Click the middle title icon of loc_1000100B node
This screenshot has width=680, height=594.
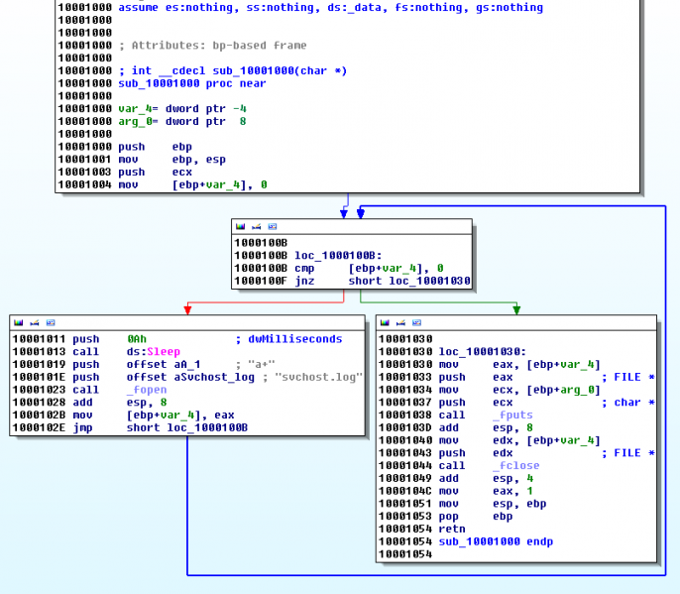click(x=256, y=227)
